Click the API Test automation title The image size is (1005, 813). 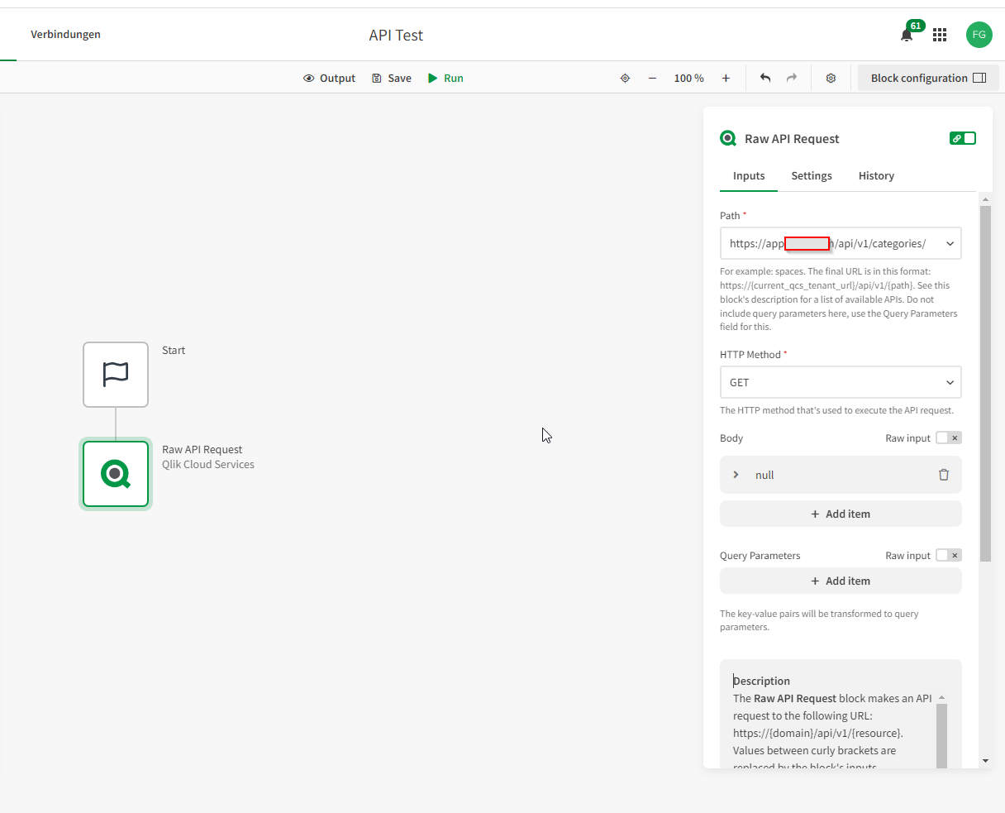(x=396, y=36)
